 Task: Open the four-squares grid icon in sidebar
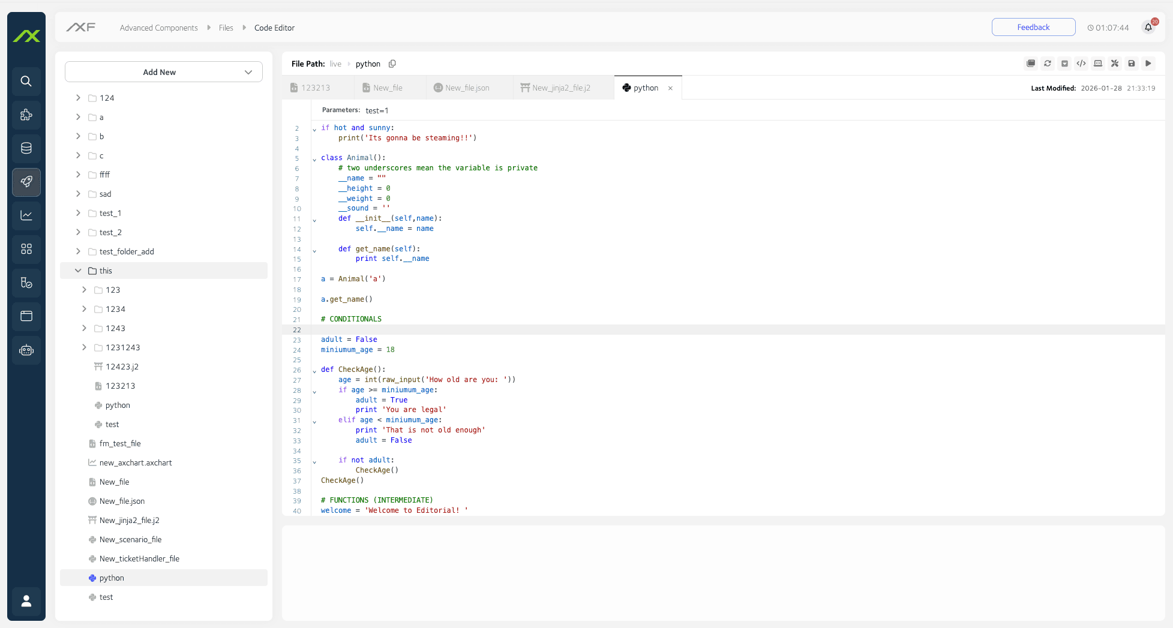pos(26,249)
